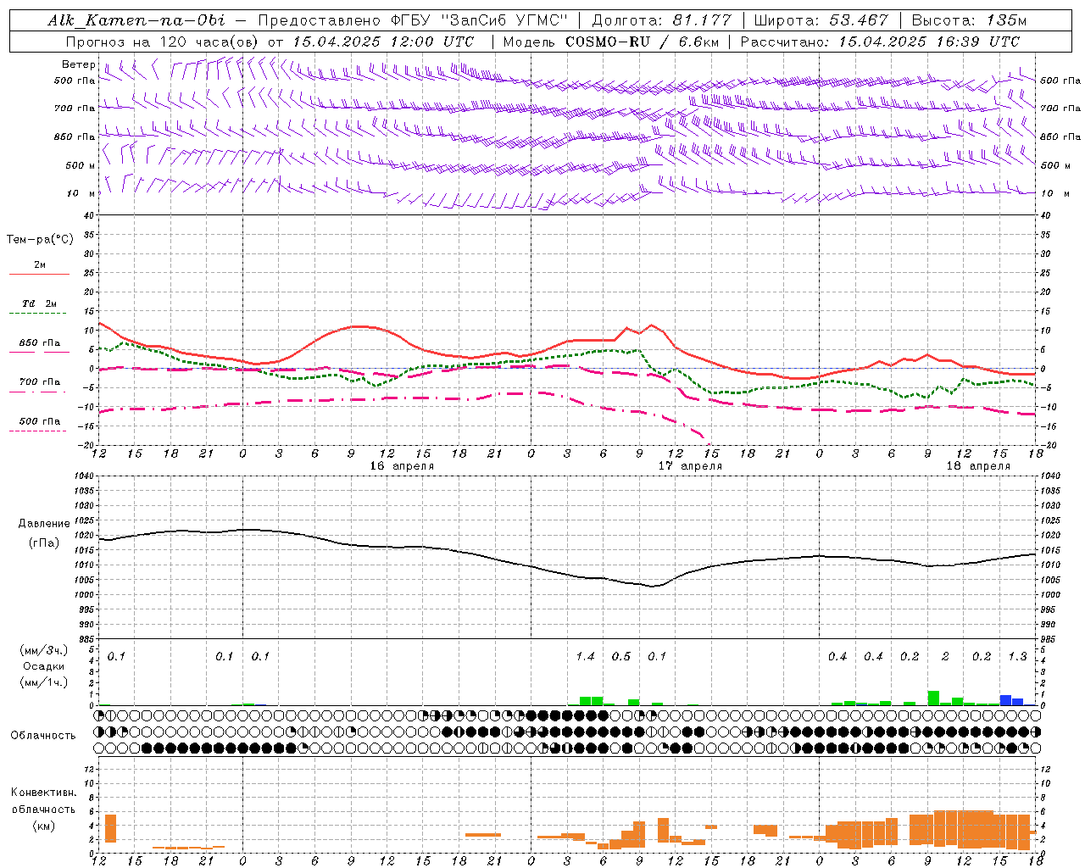Screen dimensions: 1085x868
Task: Click the forecast start time 15.04.2025 12:00 UTC
Action: pos(383,42)
